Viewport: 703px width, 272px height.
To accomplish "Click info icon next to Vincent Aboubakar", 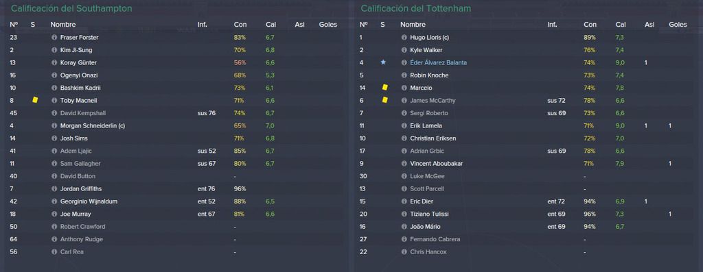I will [404, 164].
